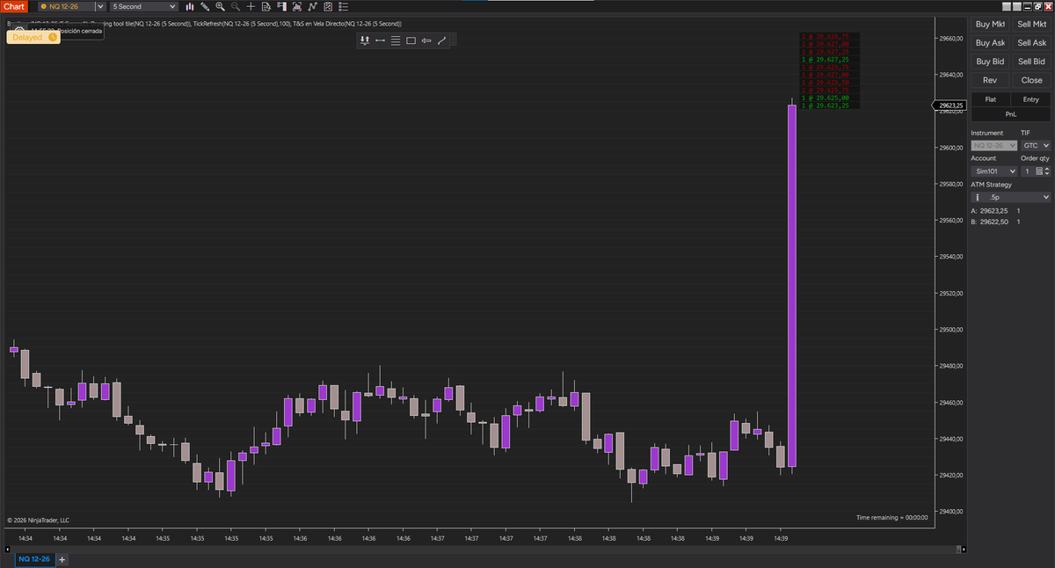Open the Chart Trader Instrument dropdown
This screenshot has width=1055, height=568.
(x=994, y=145)
